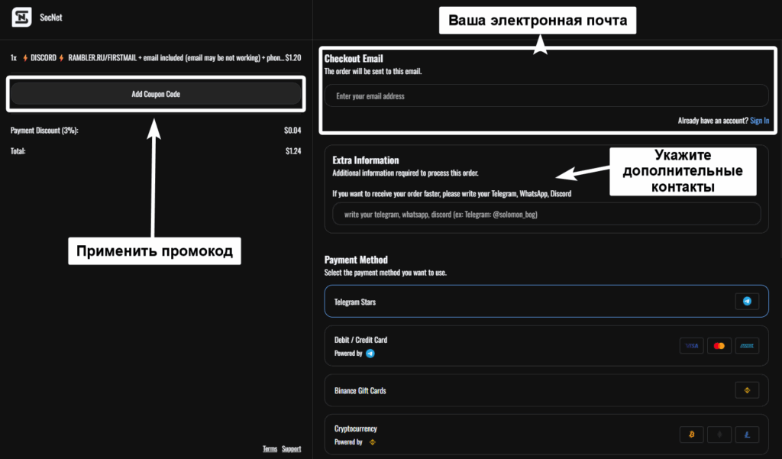Open the Support link
This screenshot has width=782, height=459.
(291, 449)
